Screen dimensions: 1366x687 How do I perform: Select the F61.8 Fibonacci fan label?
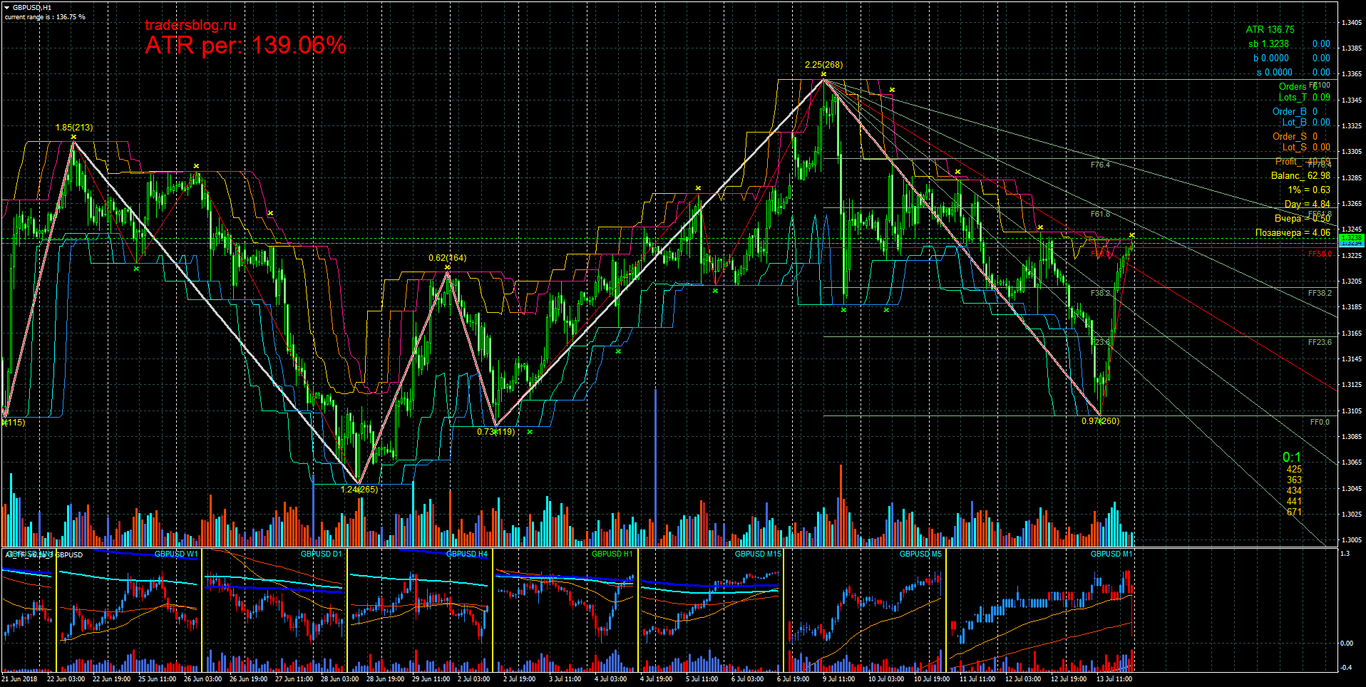(1100, 214)
